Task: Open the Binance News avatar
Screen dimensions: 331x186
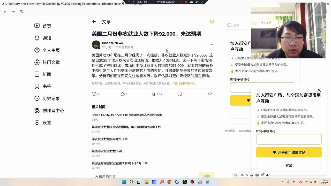Action: coord(96,45)
